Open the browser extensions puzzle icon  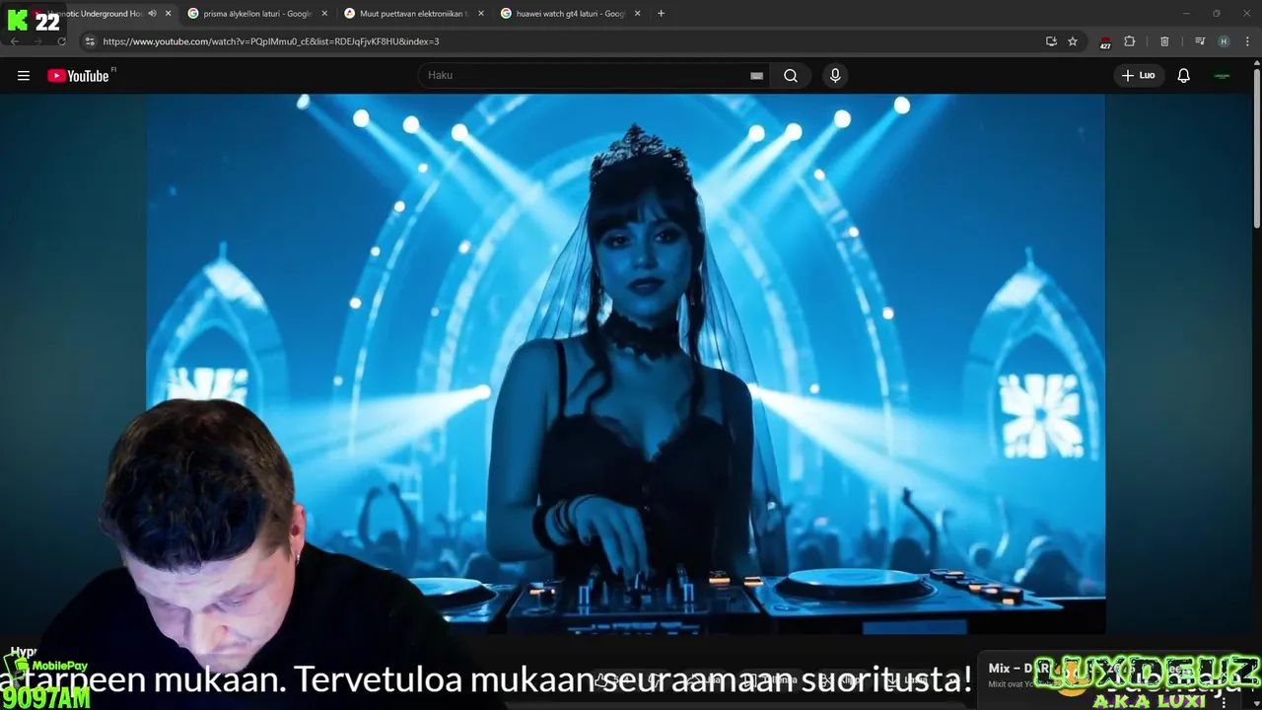(1130, 41)
